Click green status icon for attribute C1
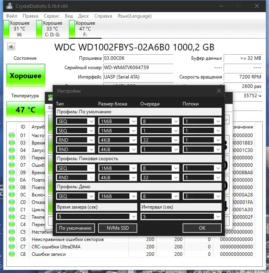This screenshot has height=273, width=269. 12,210
